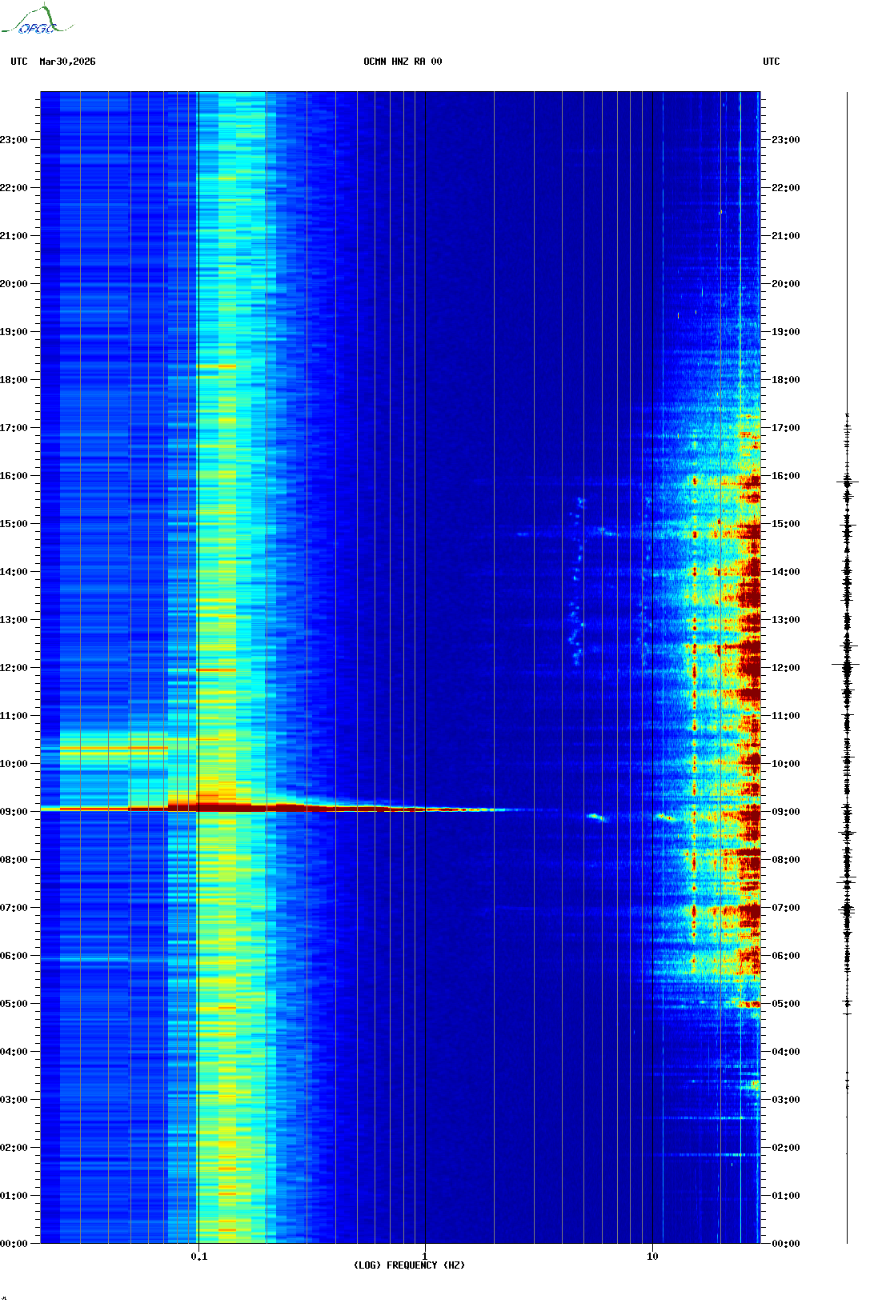
Task: Click the date label Mar30,2026
Action: coord(67,62)
